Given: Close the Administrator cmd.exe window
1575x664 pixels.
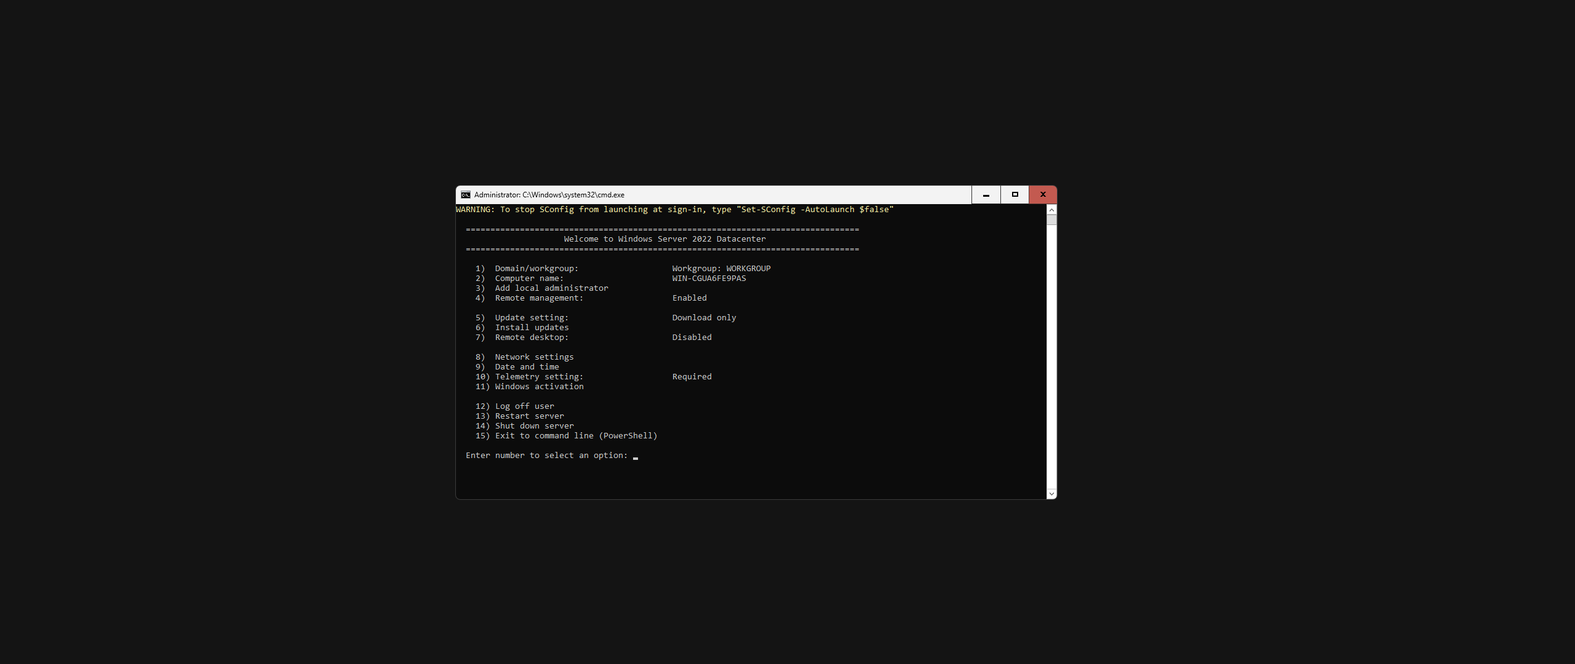Looking at the screenshot, I should [x=1043, y=195].
